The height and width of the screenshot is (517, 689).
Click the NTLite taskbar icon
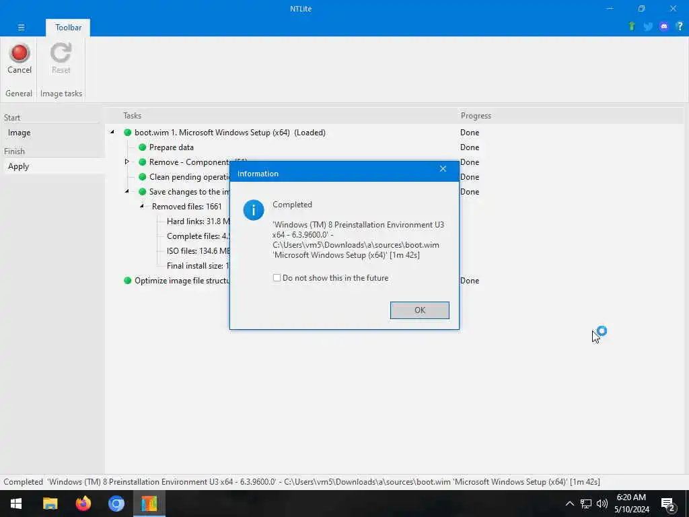pyautogui.click(x=149, y=504)
